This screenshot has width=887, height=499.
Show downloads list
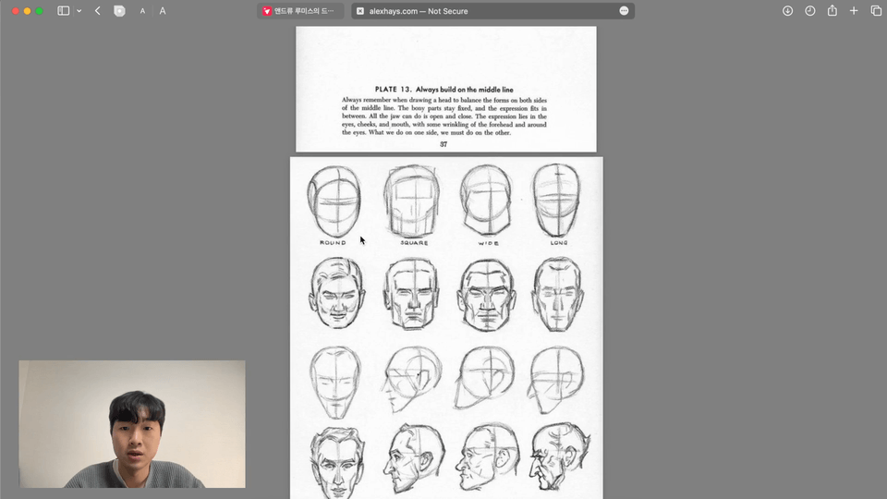point(787,11)
